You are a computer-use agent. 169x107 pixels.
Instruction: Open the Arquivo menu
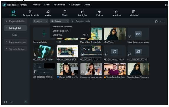[x=36, y=5]
